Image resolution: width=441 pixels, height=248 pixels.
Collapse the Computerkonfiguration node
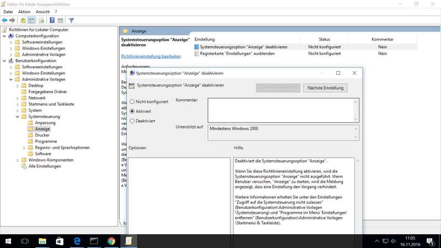(4, 36)
